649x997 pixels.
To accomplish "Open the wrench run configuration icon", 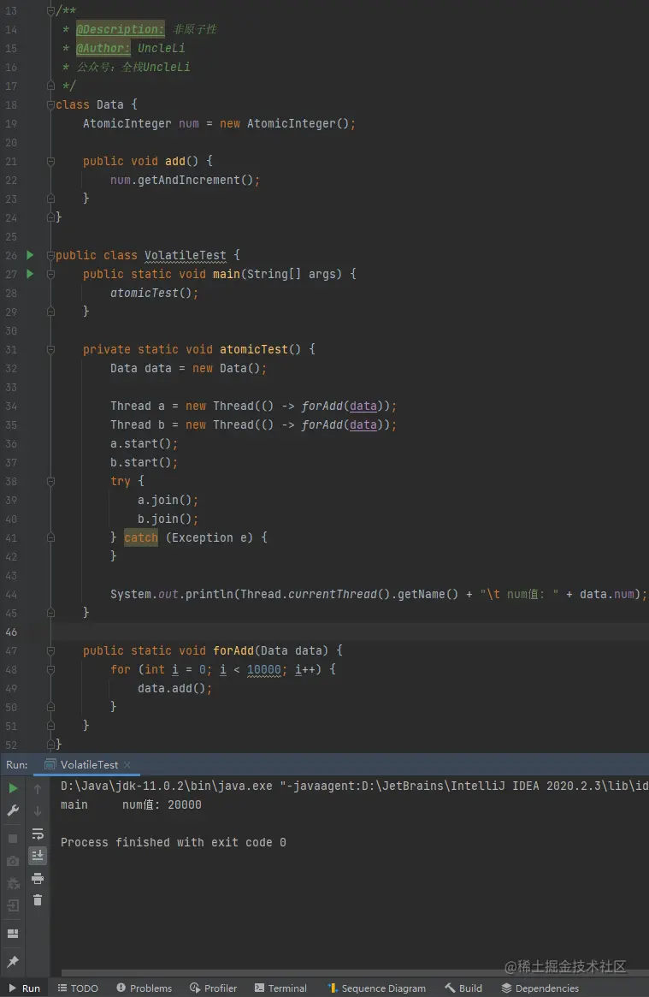I will [x=13, y=810].
